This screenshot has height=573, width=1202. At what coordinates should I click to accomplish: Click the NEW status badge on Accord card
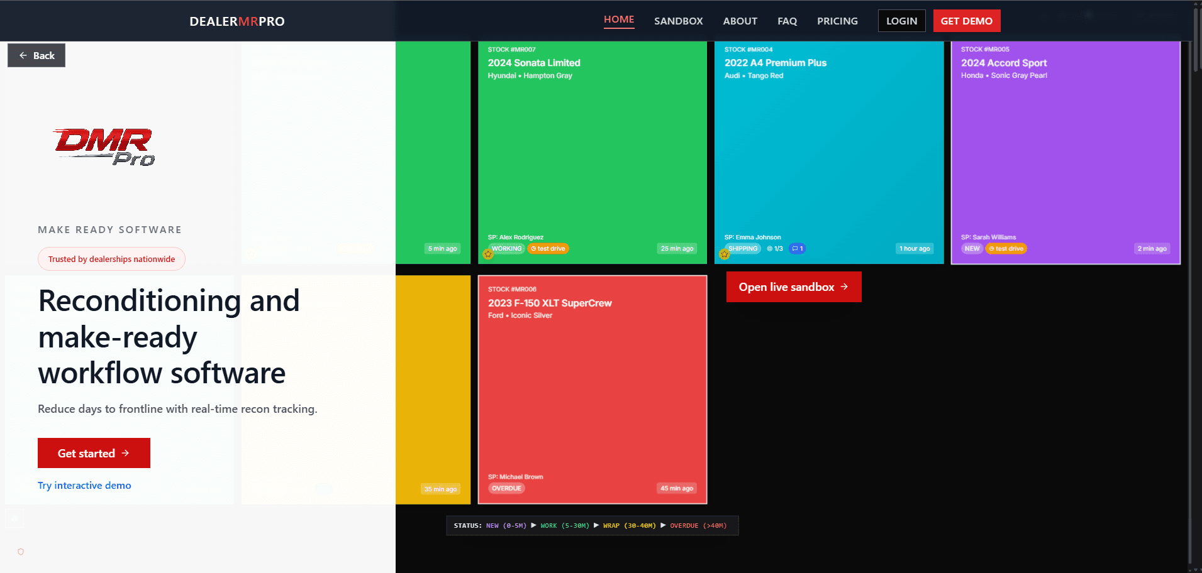(x=972, y=249)
